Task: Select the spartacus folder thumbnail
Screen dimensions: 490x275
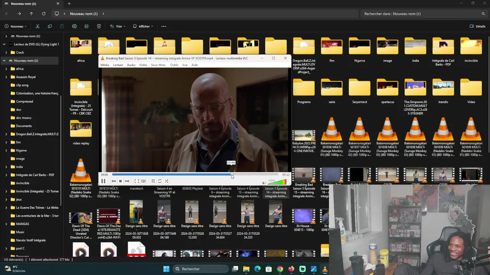Action: coord(387,88)
